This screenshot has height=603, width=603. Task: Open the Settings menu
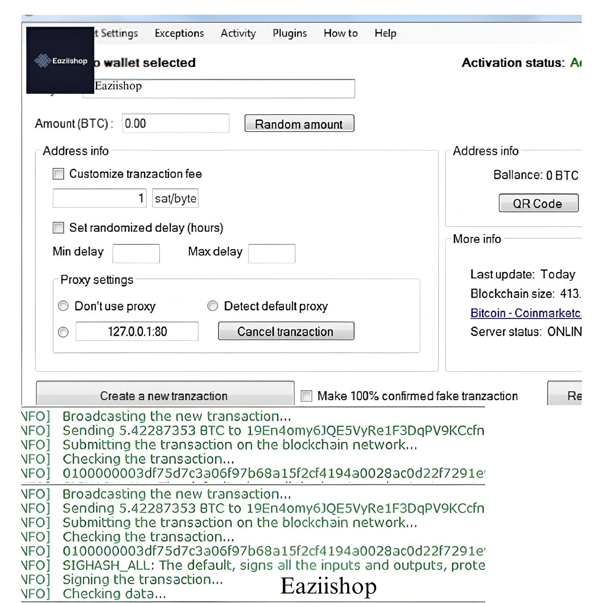[116, 33]
